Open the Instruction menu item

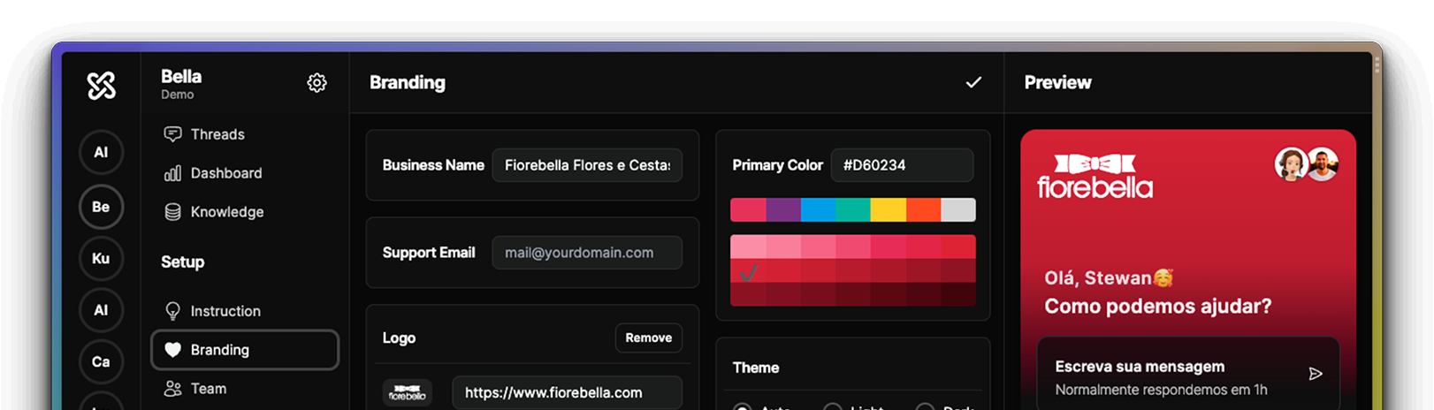click(x=245, y=311)
